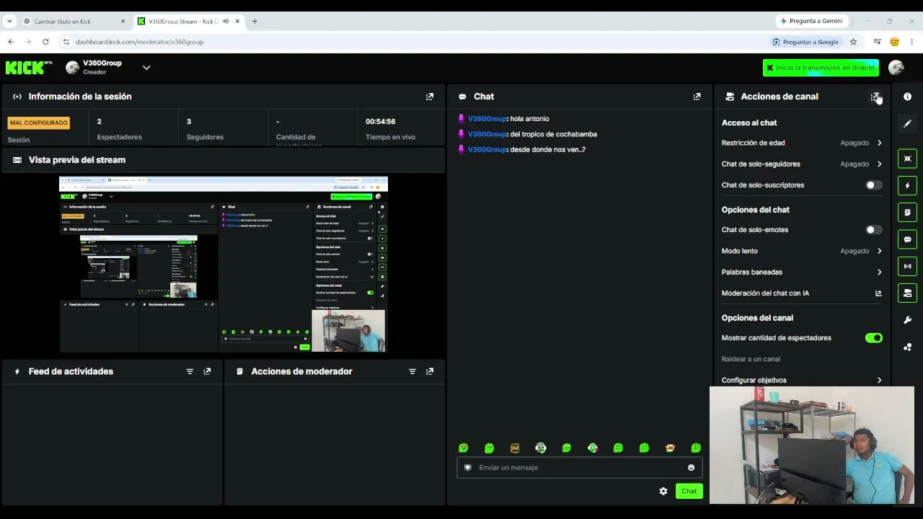Toggle Chat de solo-suscriptores switch
Viewport: 923px width, 519px height.
click(873, 185)
